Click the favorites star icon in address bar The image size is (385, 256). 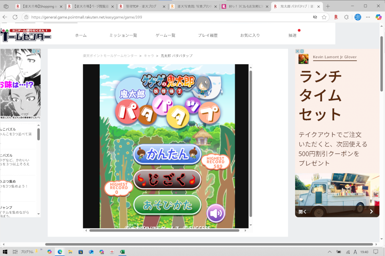tap(324, 17)
